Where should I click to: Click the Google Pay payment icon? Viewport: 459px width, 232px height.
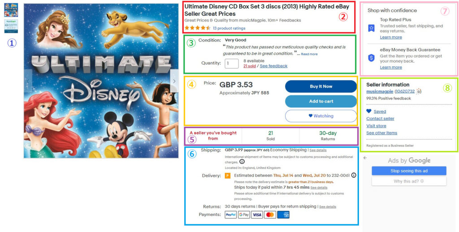coord(244,215)
